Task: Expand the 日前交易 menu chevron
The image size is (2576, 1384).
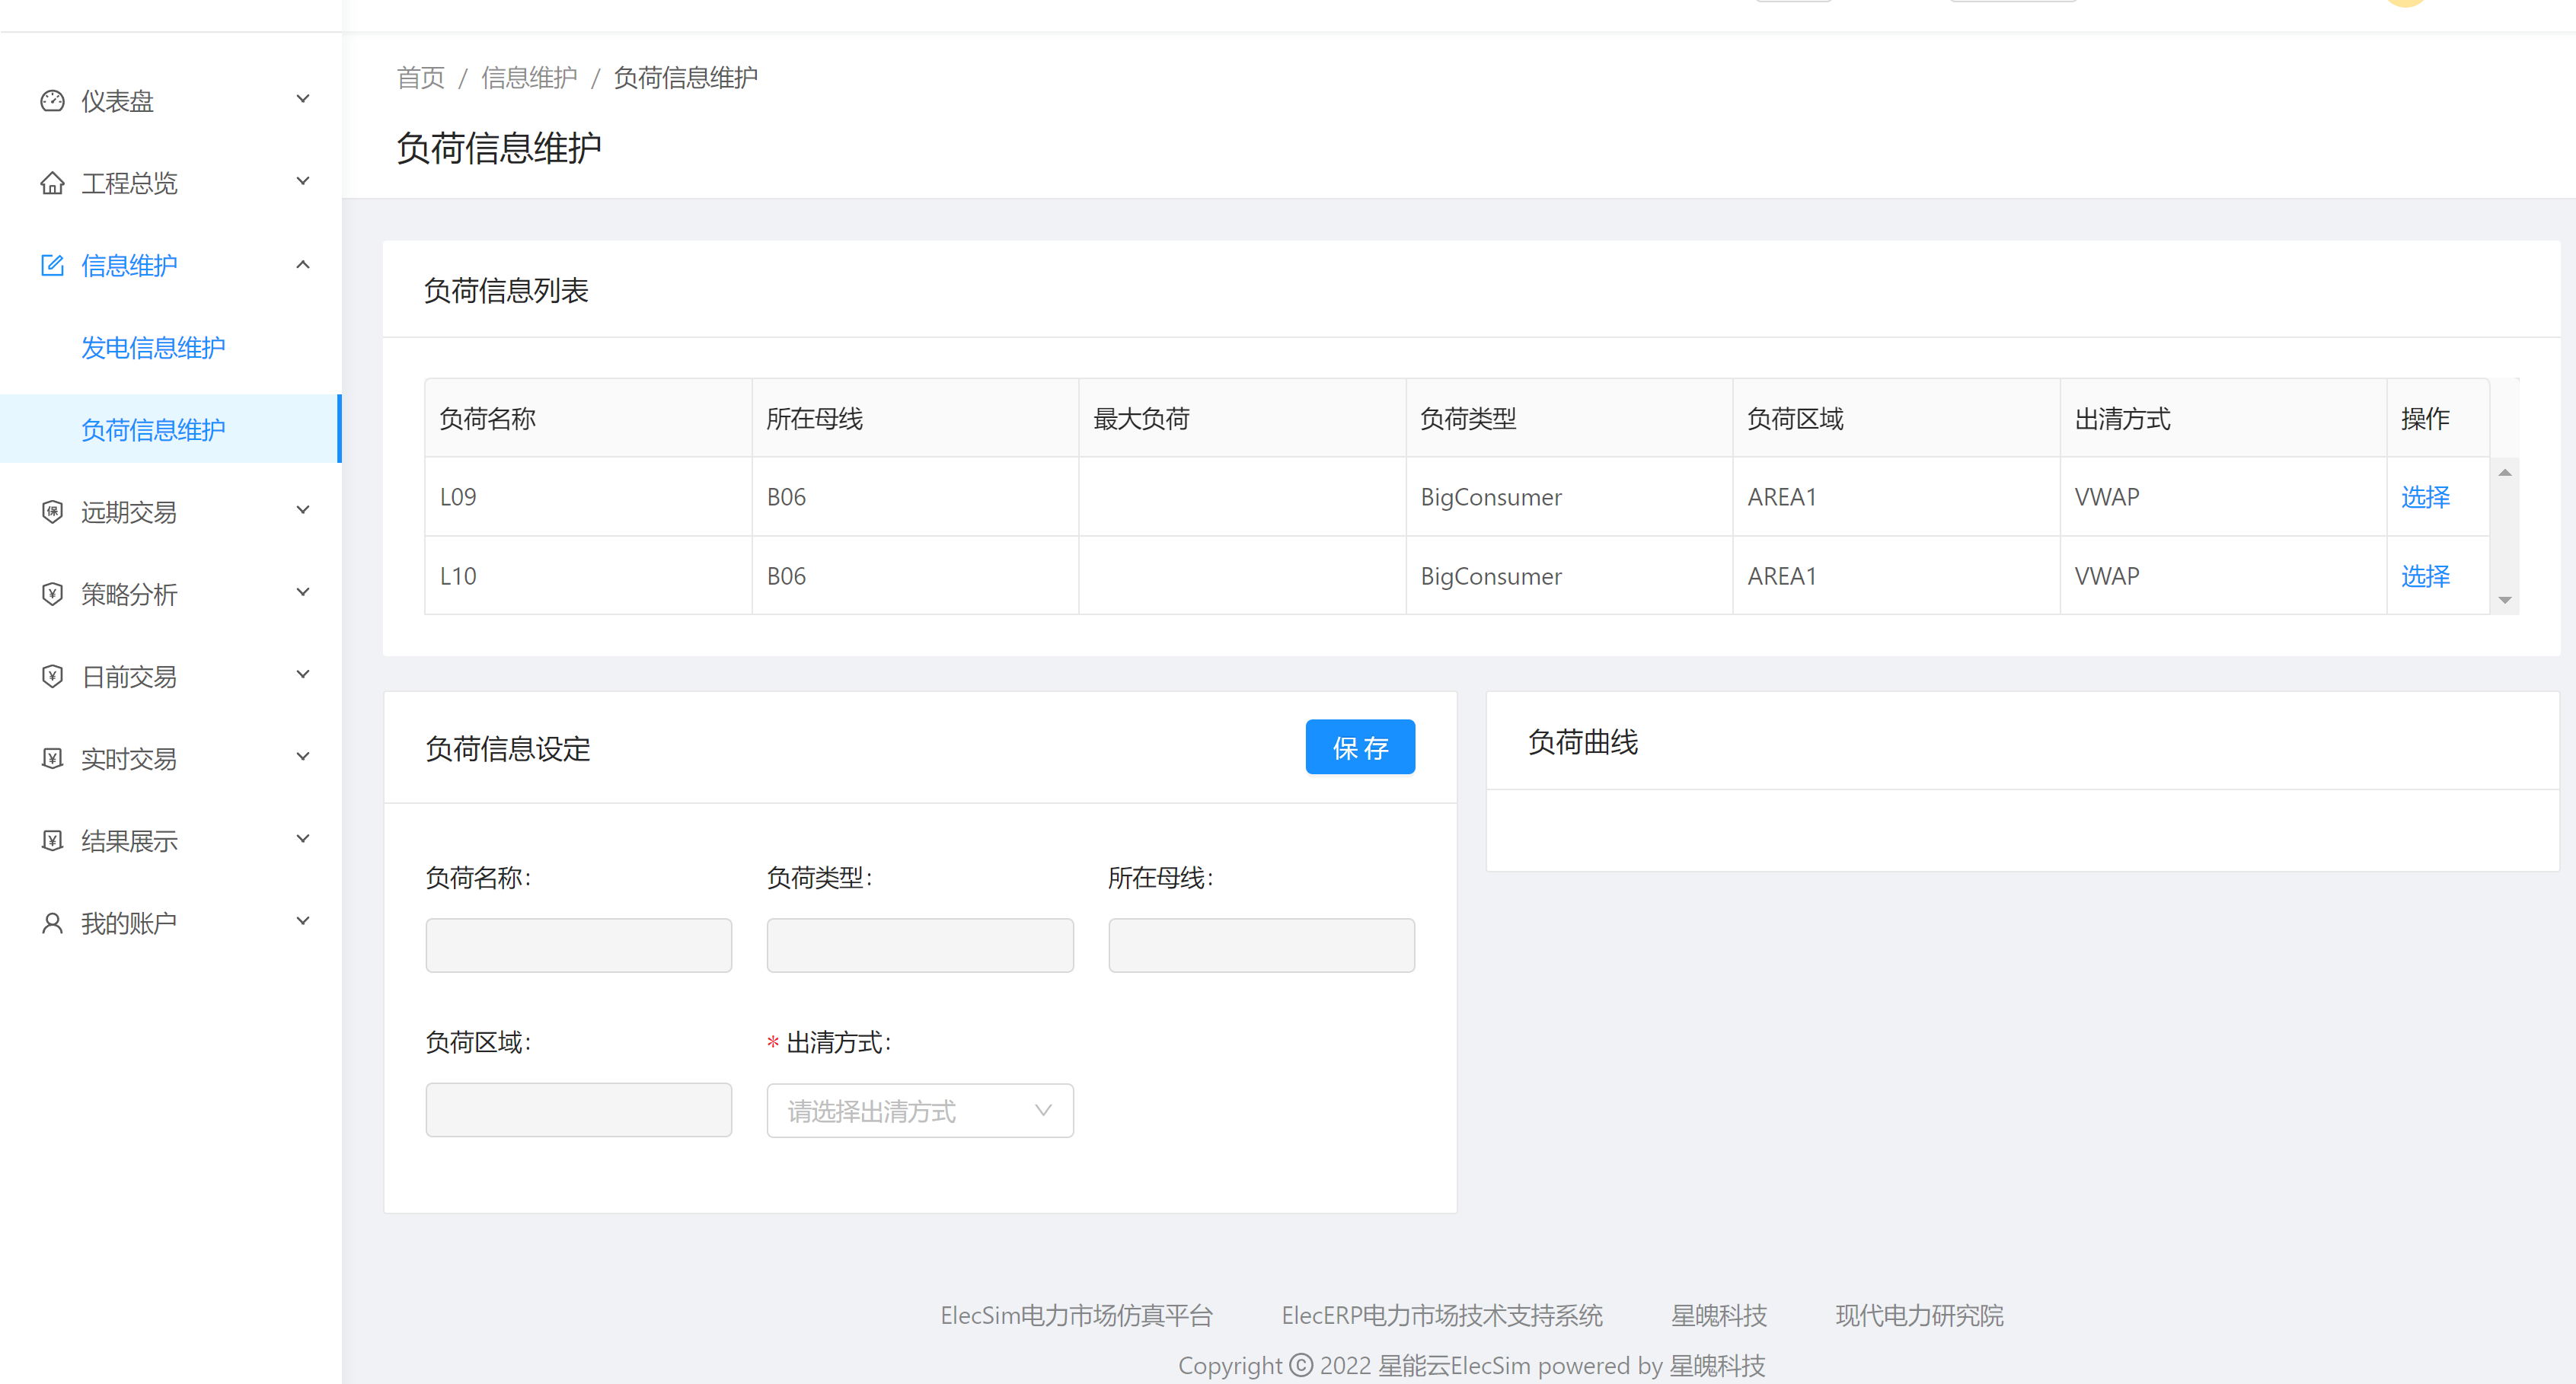Action: (303, 674)
